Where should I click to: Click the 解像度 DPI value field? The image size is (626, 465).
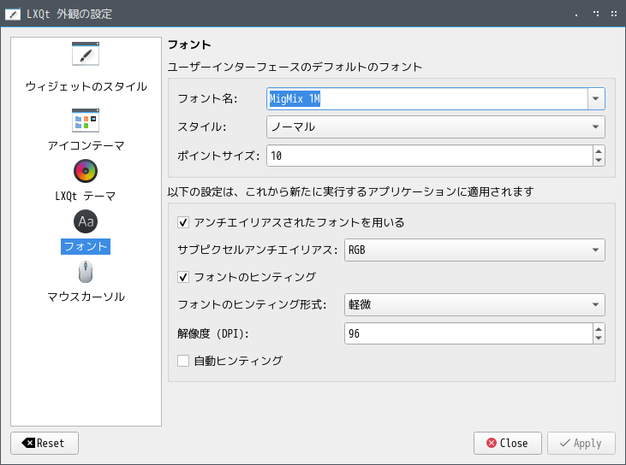pyautogui.click(x=468, y=333)
